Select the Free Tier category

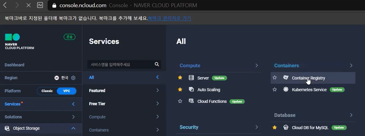pyautogui.click(x=124, y=104)
